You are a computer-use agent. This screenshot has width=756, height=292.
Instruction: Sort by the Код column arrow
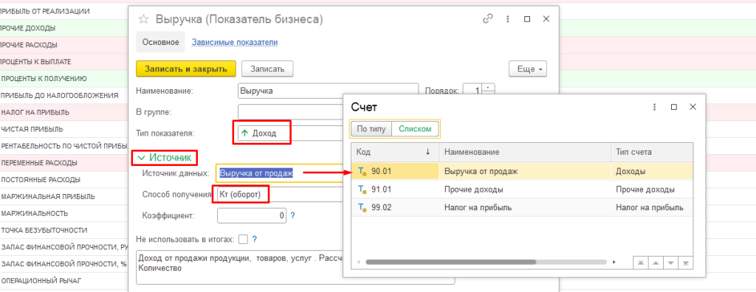click(427, 152)
